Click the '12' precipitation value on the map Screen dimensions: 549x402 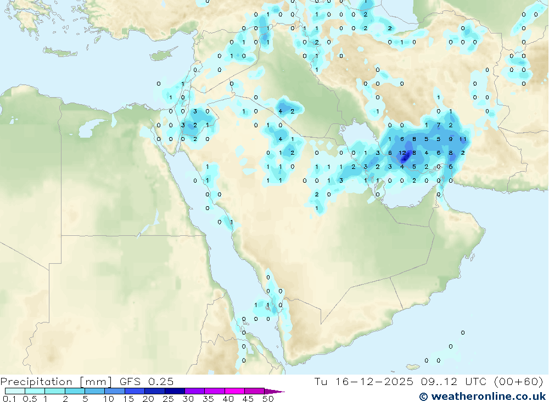(x=402, y=153)
